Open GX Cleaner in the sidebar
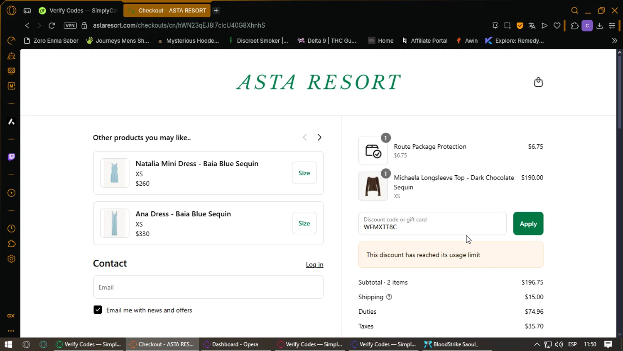Image resolution: width=623 pixels, height=351 pixels. click(11, 56)
